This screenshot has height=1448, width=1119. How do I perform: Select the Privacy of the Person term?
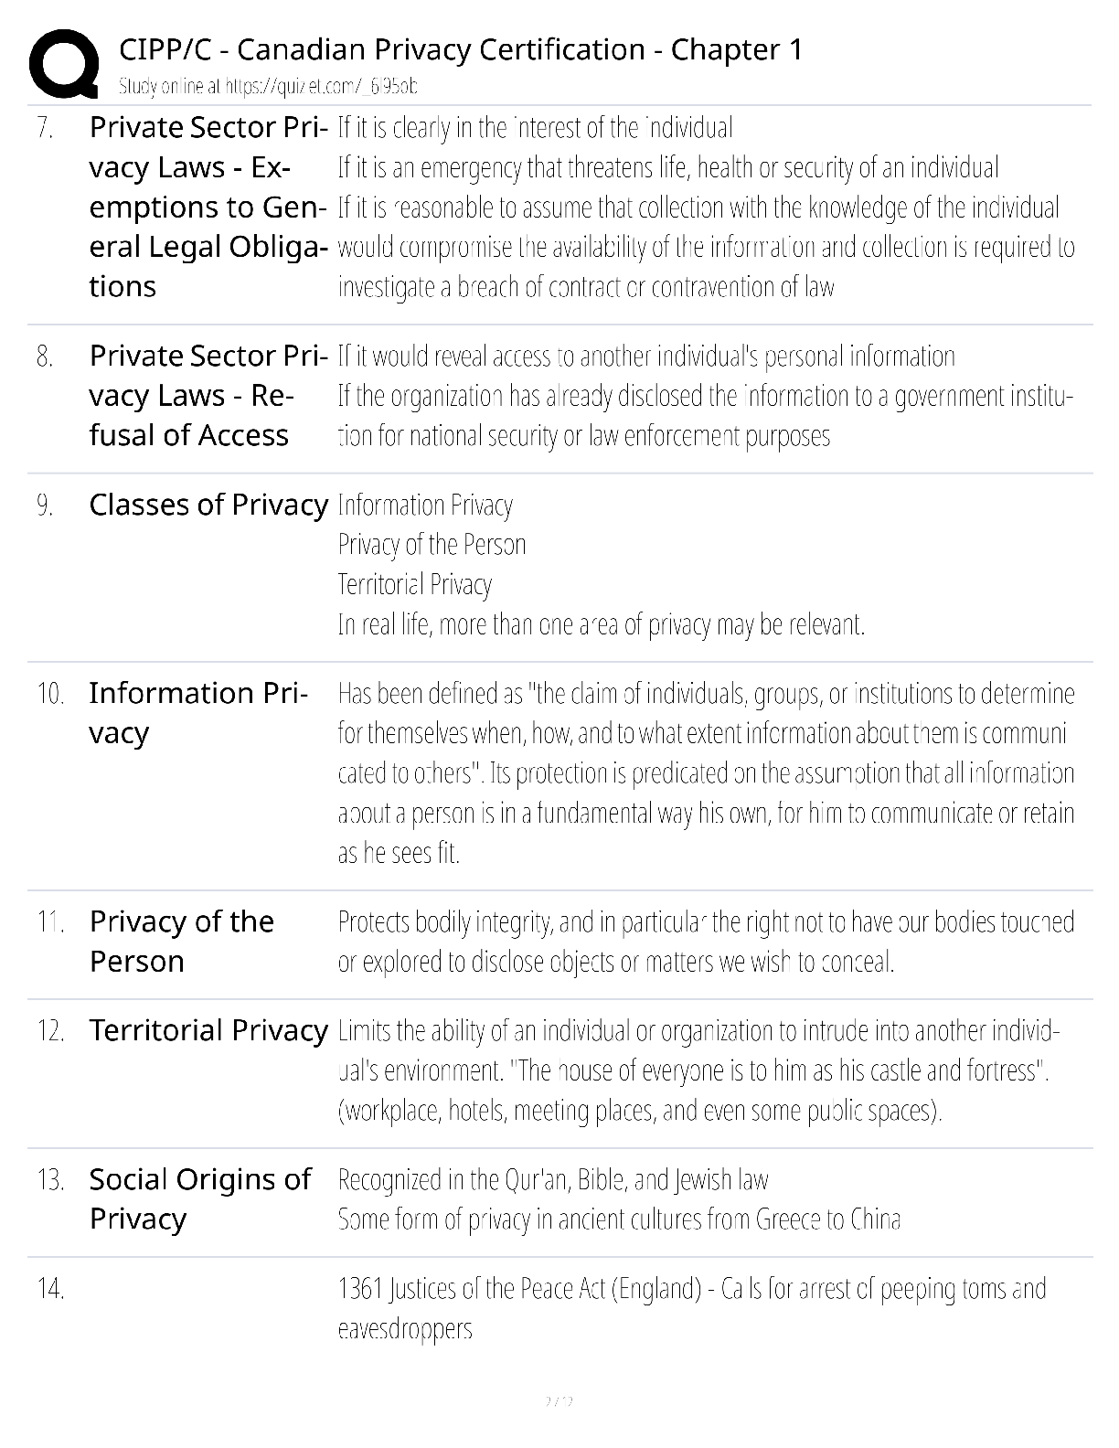182,941
